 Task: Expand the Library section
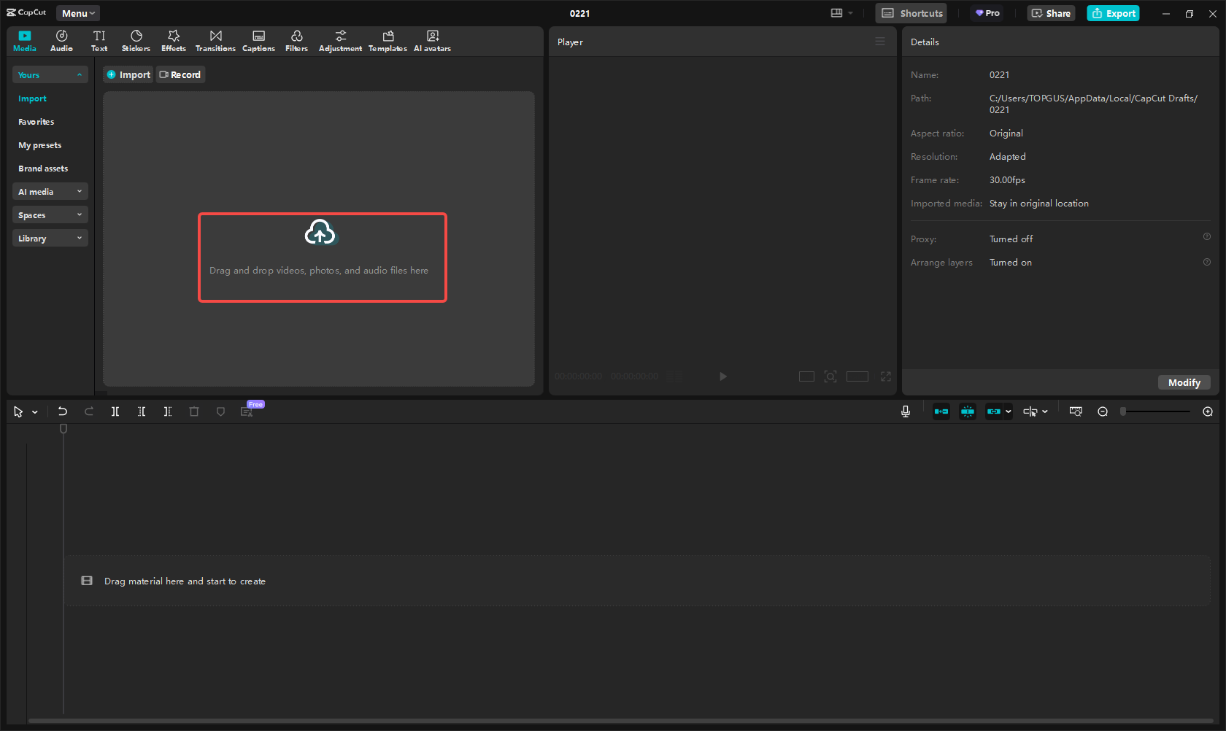(x=50, y=239)
